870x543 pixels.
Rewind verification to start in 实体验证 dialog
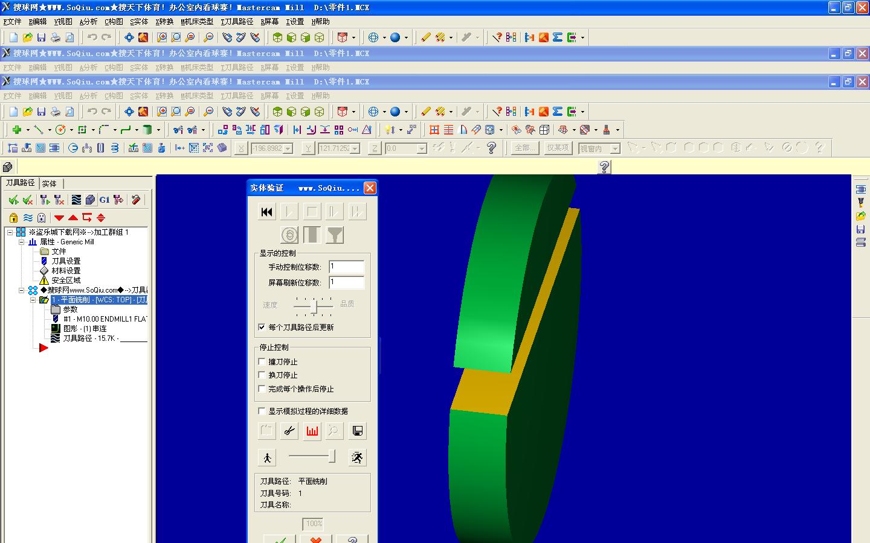click(266, 212)
